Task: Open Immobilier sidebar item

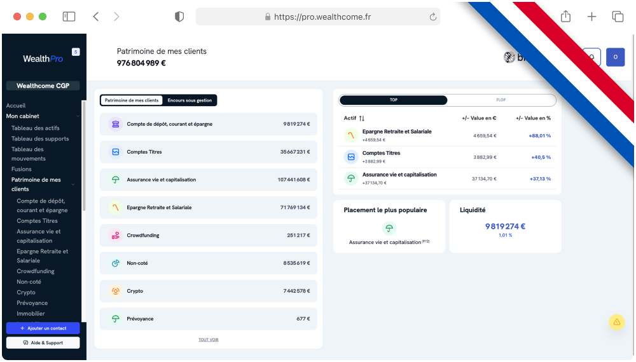Action: [31, 313]
